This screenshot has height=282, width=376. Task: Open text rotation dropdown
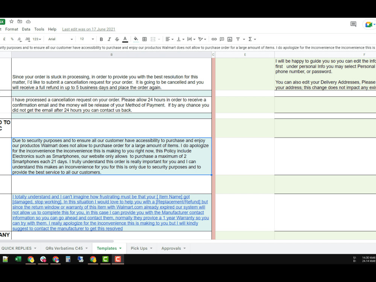point(202,39)
